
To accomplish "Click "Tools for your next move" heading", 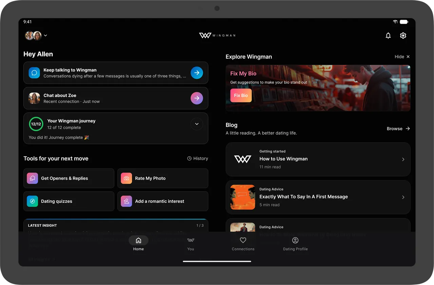I will click(x=56, y=158).
